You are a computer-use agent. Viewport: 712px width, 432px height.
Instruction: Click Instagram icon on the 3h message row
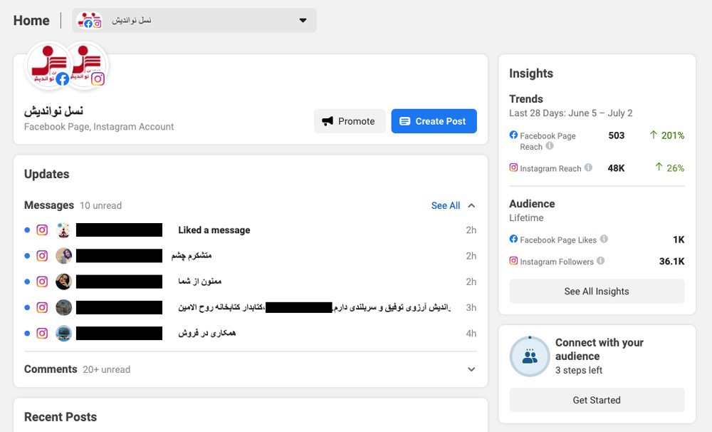point(42,308)
